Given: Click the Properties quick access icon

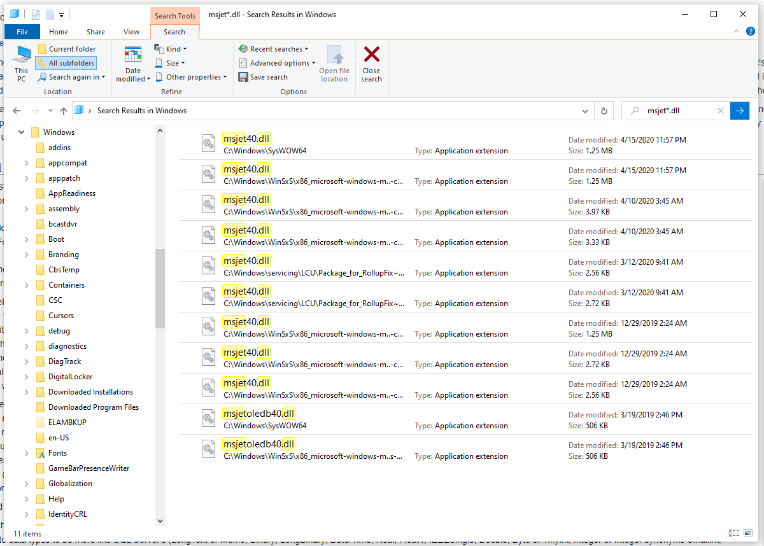Looking at the screenshot, I should point(35,14).
